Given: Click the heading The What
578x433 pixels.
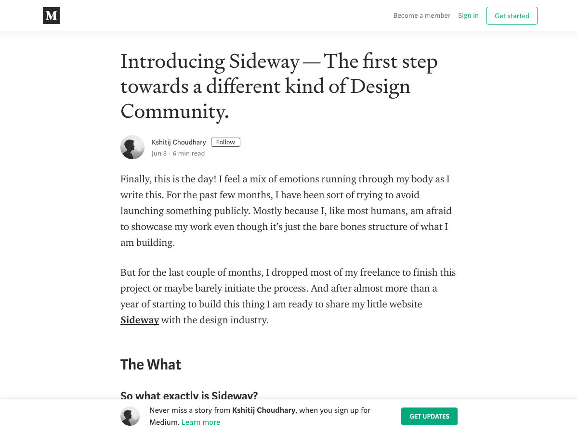Looking at the screenshot, I should click(151, 365).
